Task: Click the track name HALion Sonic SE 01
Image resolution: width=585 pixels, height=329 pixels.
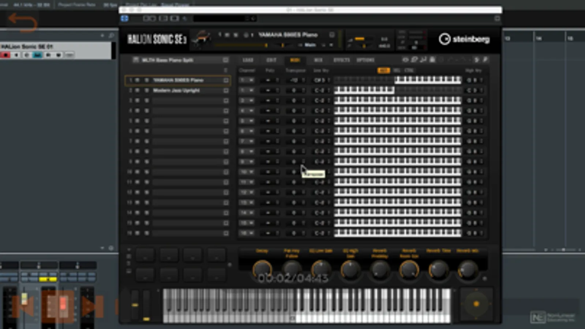Action: click(27, 47)
